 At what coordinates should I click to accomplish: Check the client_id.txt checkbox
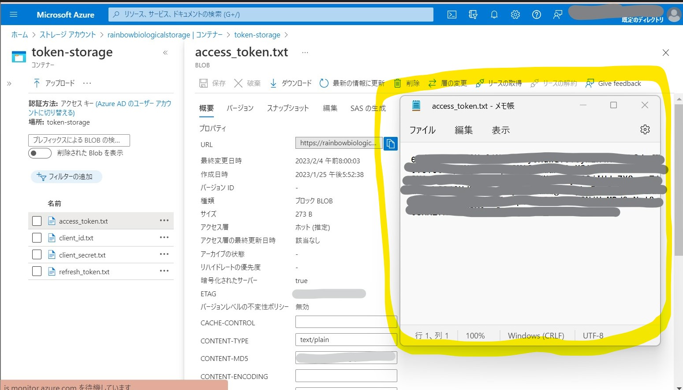click(x=37, y=238)
